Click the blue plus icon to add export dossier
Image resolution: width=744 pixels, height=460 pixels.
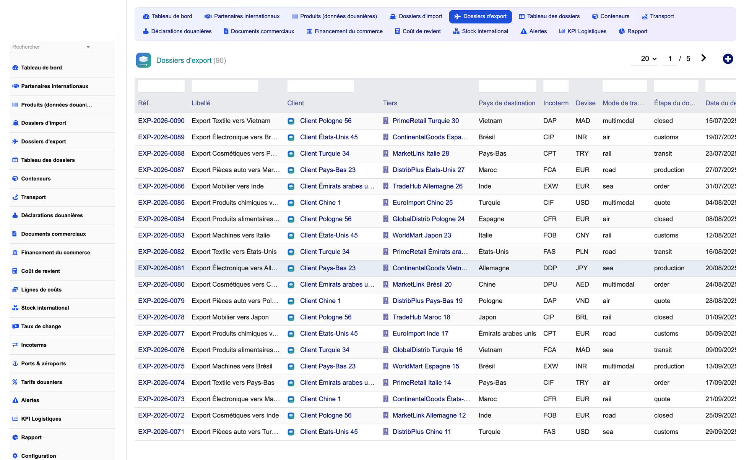(x=728, y=59)
